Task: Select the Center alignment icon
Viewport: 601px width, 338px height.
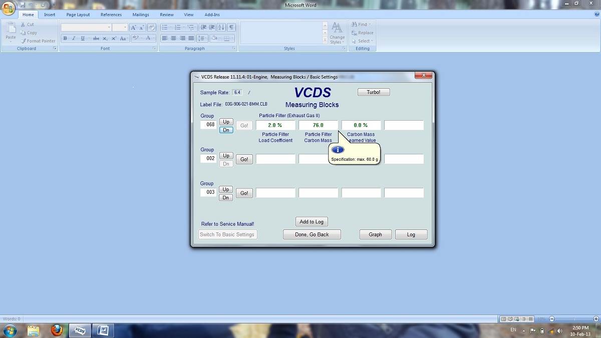Action: pyautogui.click(x=173, y=39)
